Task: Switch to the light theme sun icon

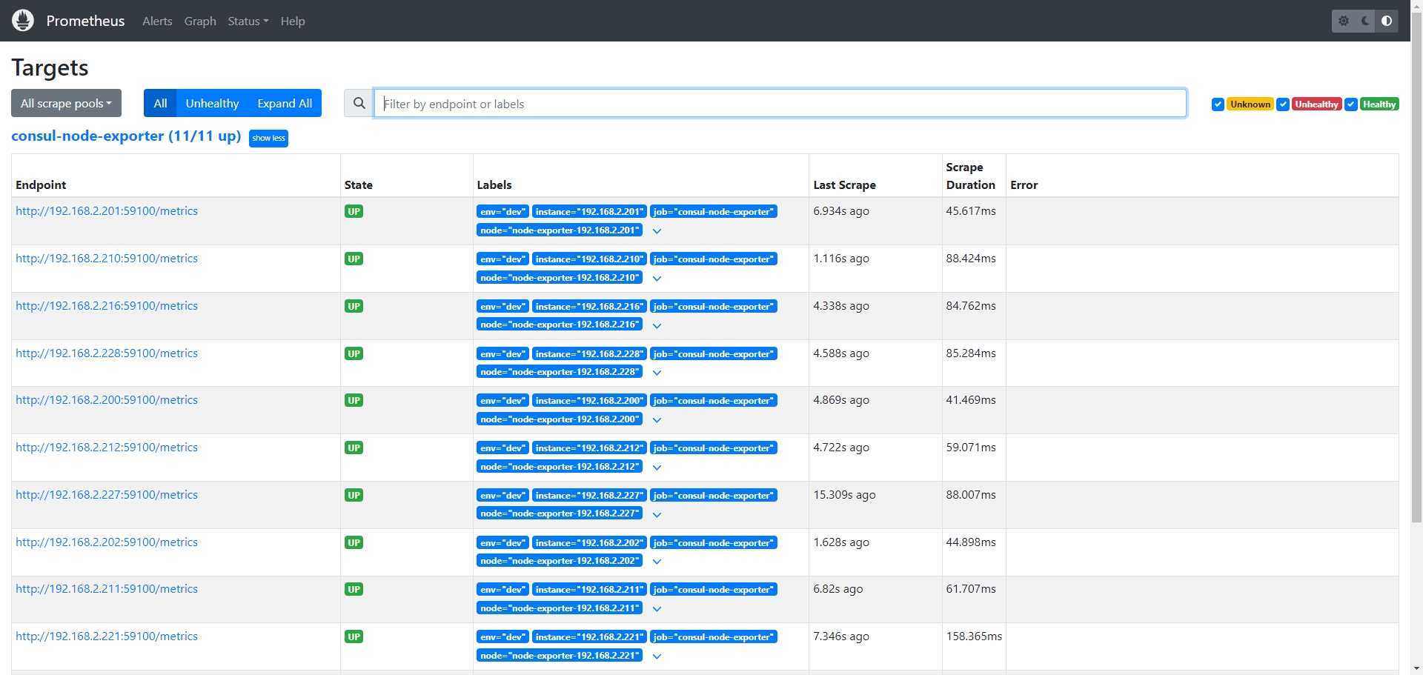Action: 1344,21
